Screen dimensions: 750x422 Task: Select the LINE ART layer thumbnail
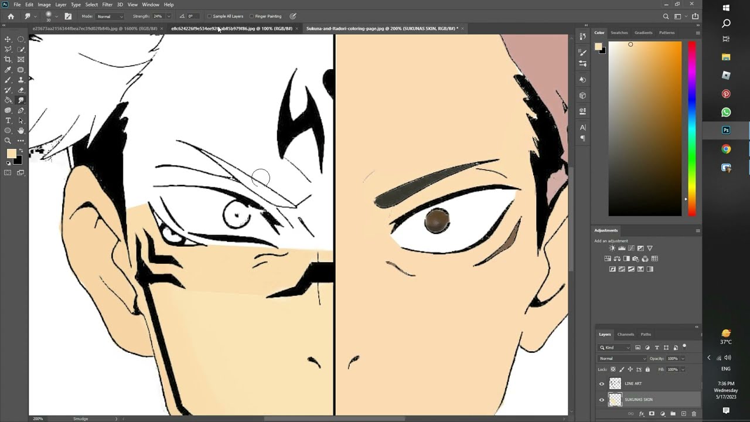pyautogui.click(x=615, y=384)
